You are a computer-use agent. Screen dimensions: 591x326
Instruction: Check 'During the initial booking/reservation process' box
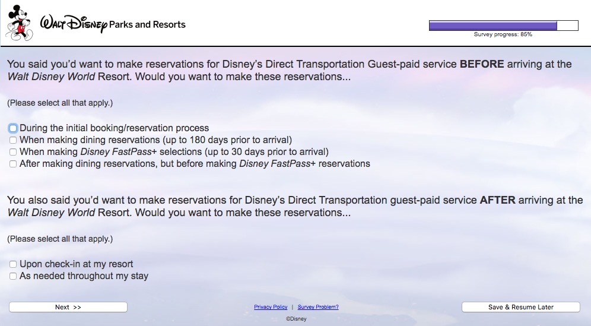coord(13,128)
